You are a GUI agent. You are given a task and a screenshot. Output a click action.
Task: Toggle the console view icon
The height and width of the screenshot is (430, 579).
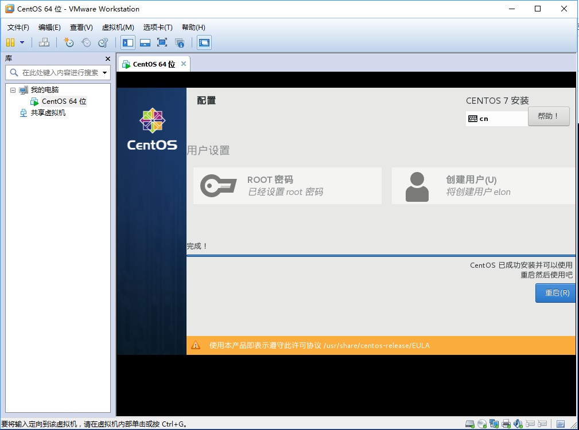[204, 42]
